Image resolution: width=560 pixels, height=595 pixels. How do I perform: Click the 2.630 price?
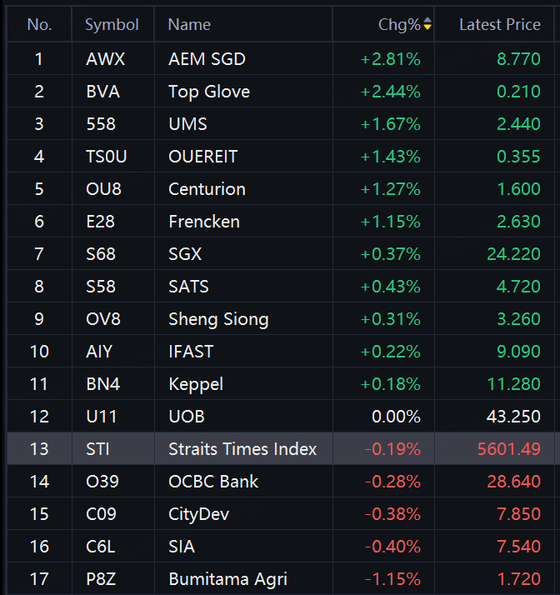point(518,222)
